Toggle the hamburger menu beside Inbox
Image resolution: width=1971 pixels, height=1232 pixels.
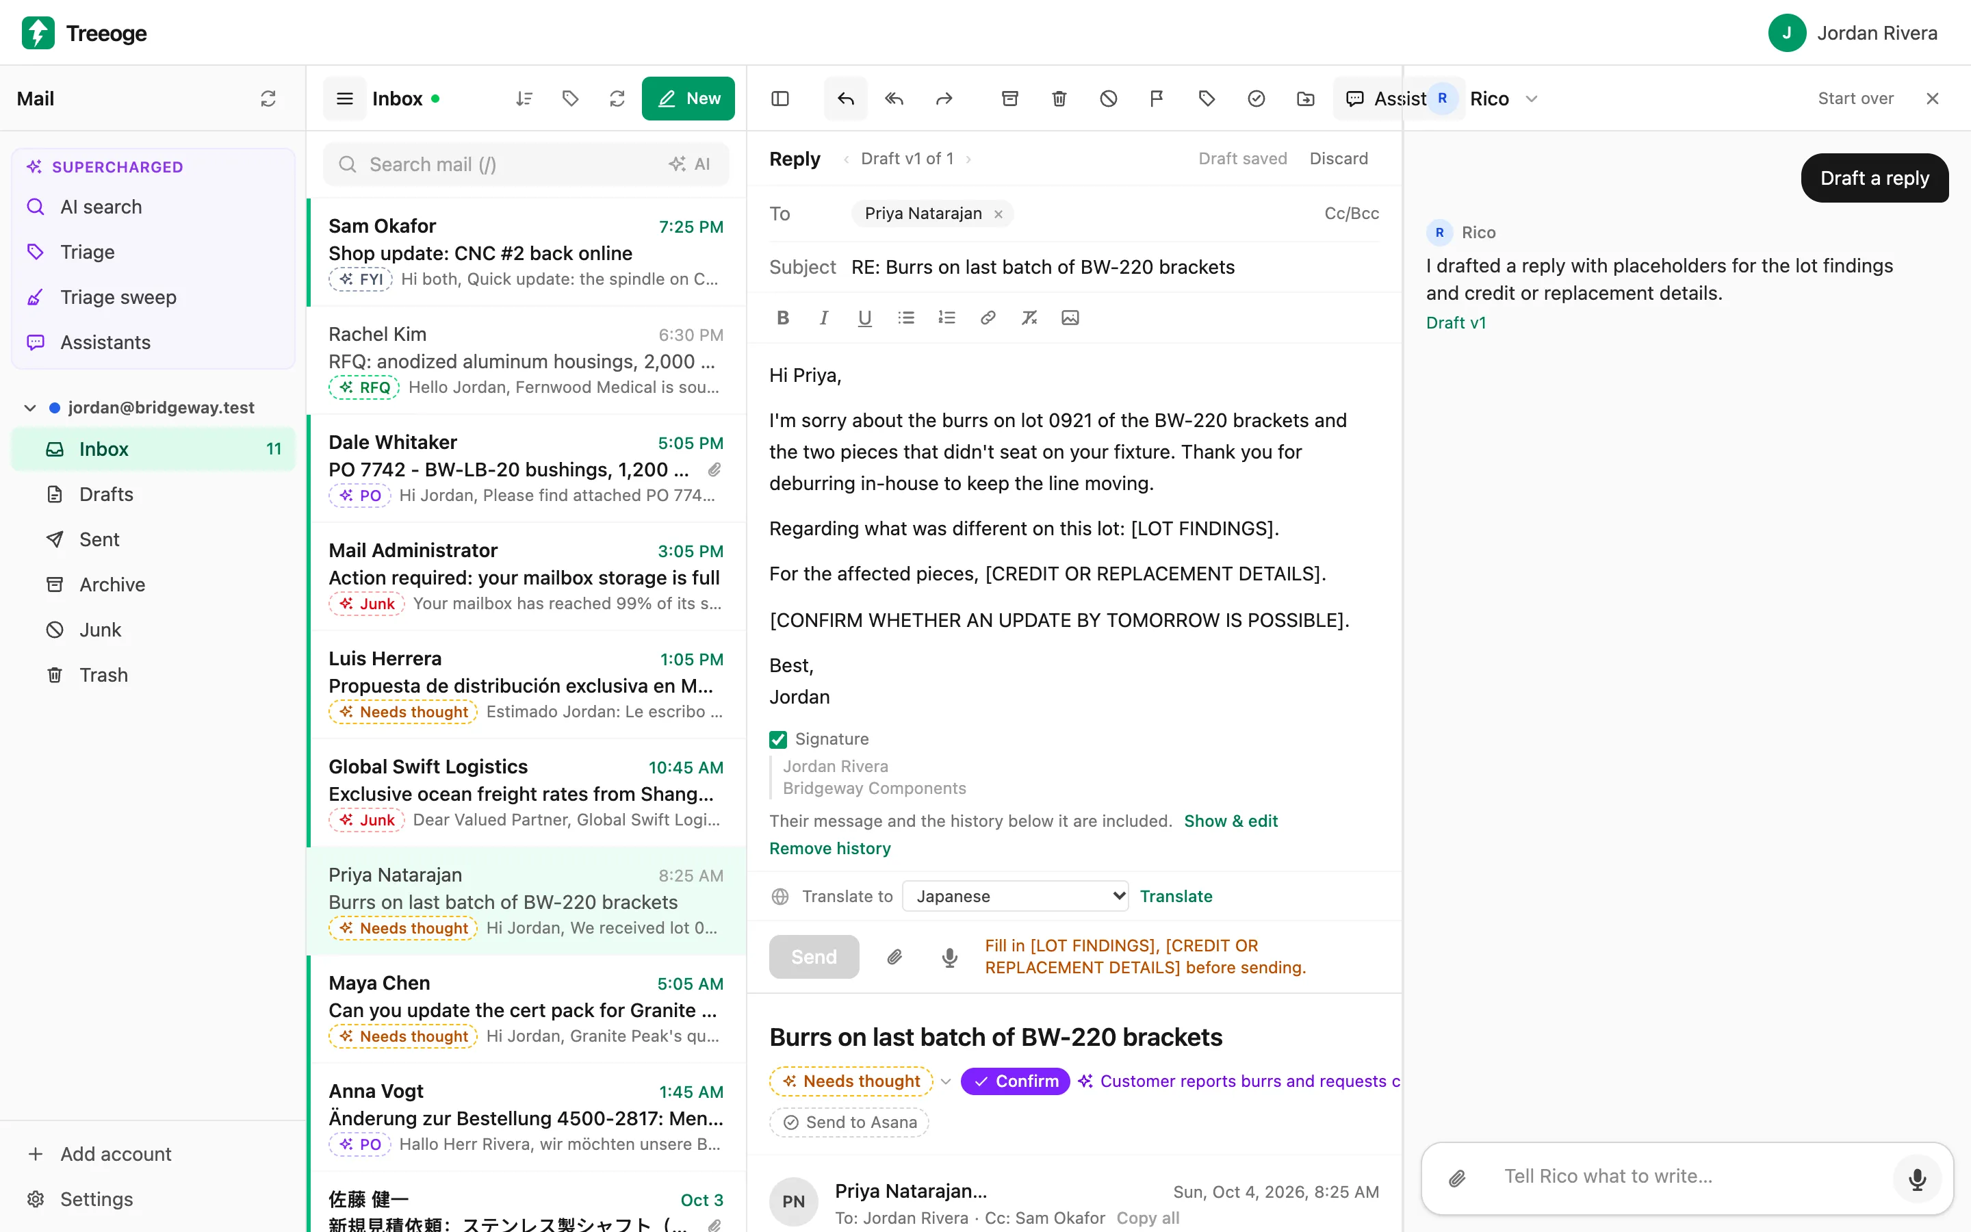[346, 99]
